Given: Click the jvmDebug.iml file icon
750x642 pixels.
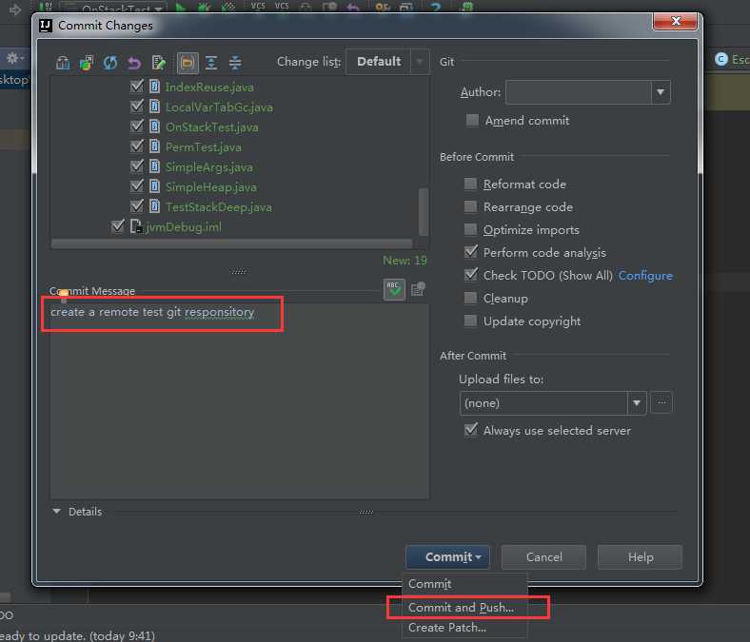Looking at the screenshot, I should coord(136,226).
